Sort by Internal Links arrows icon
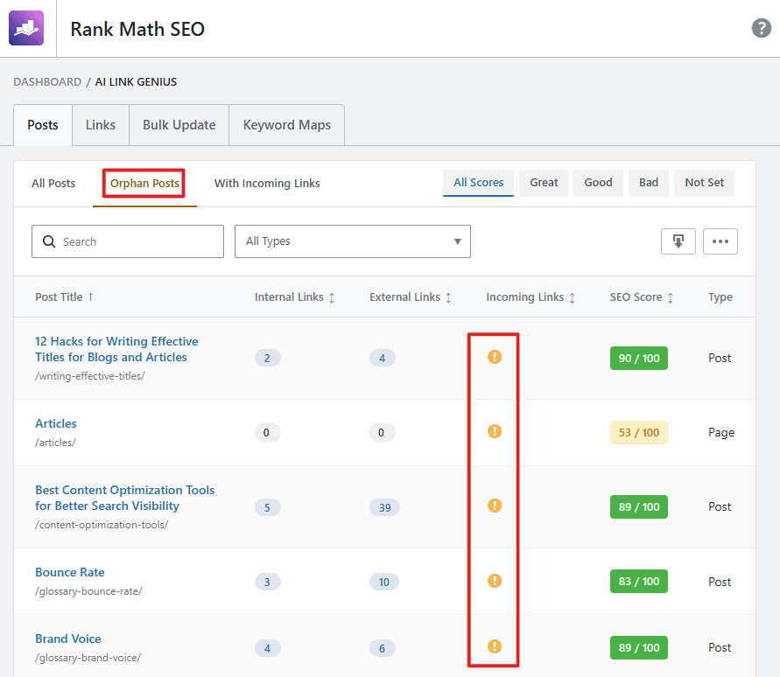Screen dimensions: 780x677 click(x=332, y=297)
